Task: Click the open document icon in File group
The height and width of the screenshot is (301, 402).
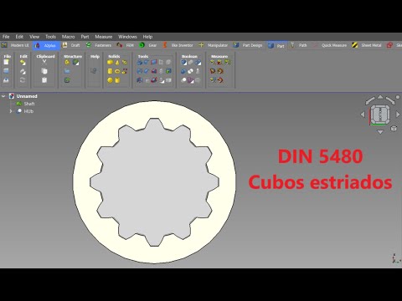Action: 6,71
